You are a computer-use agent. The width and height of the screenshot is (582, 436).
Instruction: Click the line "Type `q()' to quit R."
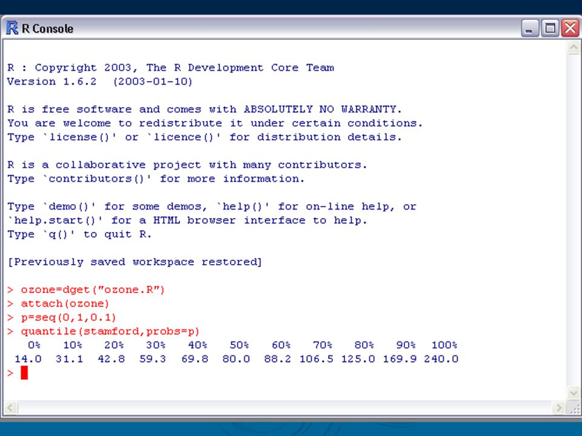tap(79, 234)
